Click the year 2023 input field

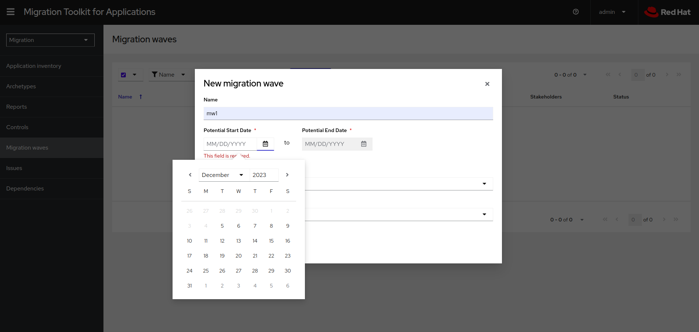[x=263, y=175]
